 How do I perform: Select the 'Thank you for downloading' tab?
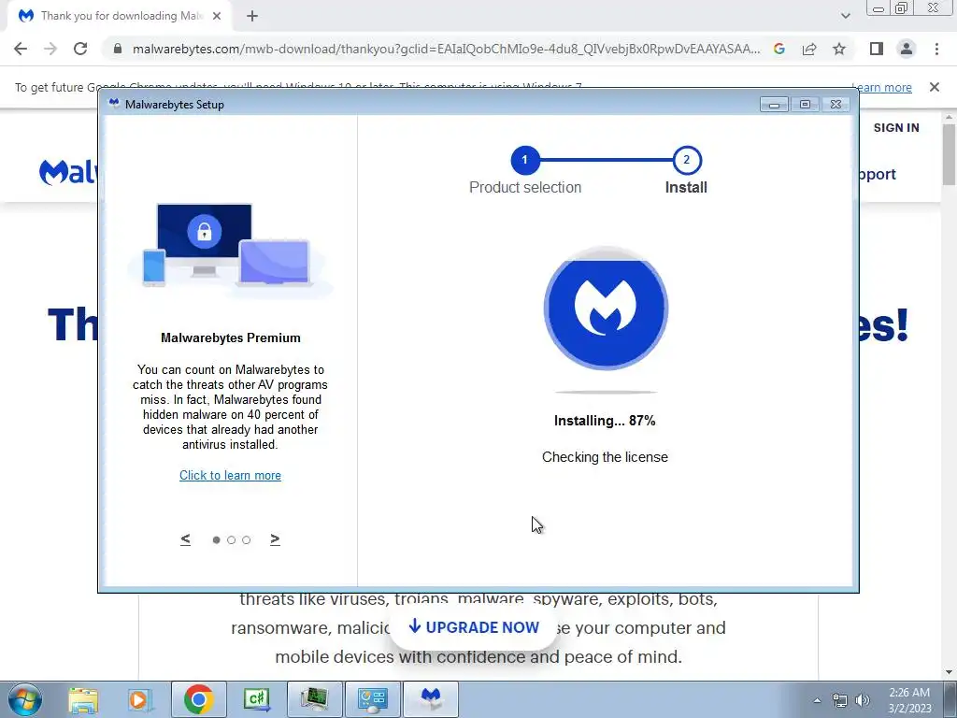[x=120, y=16]
